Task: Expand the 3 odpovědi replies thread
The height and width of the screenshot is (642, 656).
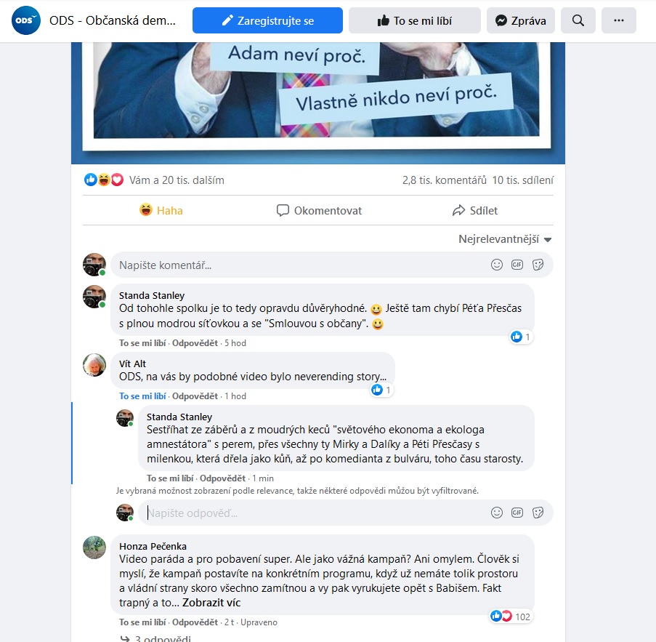Action: 155,638
